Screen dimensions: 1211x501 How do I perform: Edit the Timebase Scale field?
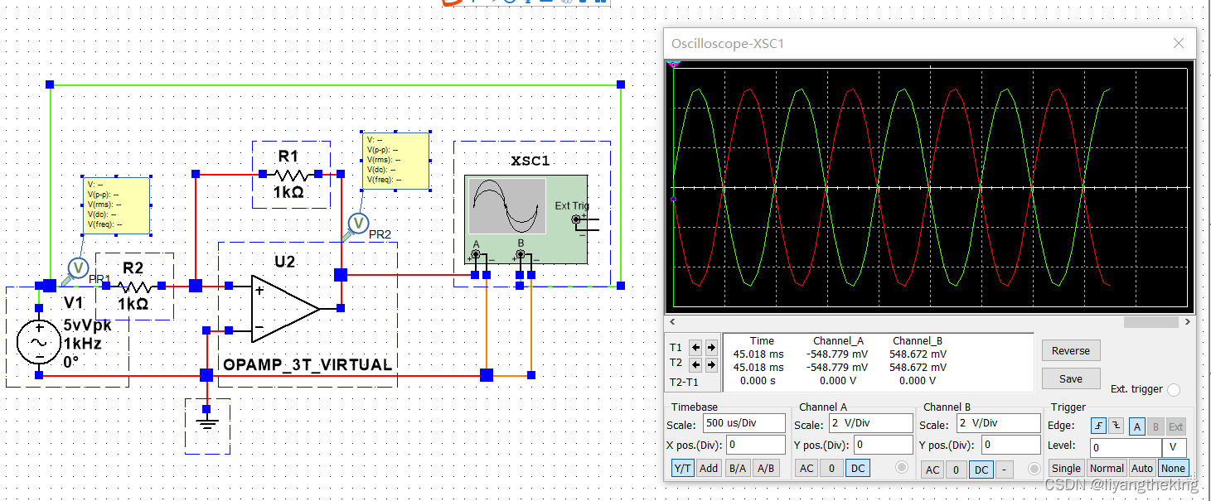744,423
